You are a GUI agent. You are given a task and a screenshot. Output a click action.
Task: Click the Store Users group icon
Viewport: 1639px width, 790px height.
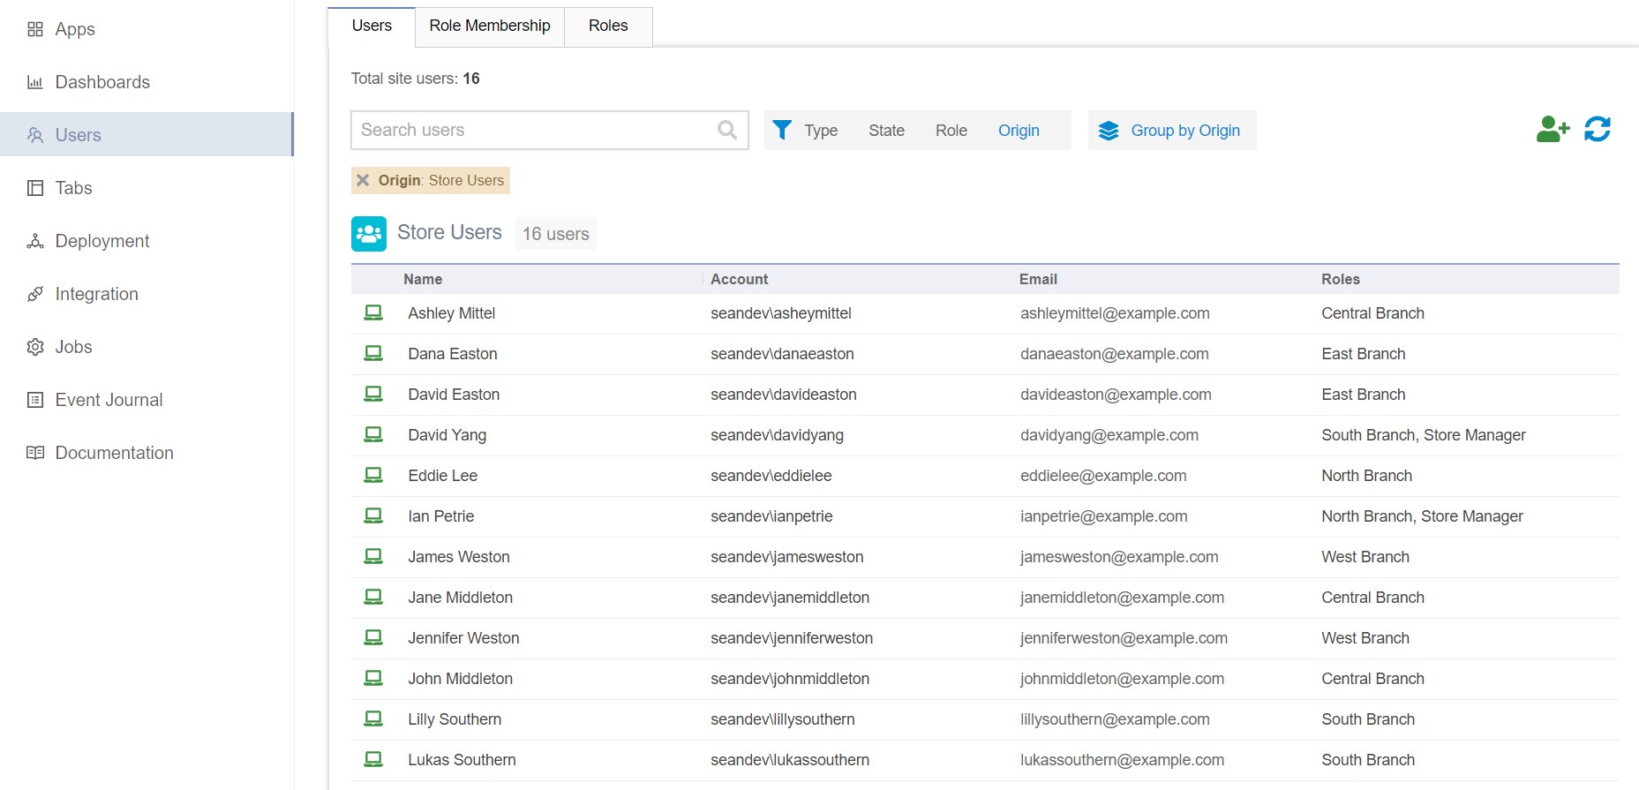(369, 234)
